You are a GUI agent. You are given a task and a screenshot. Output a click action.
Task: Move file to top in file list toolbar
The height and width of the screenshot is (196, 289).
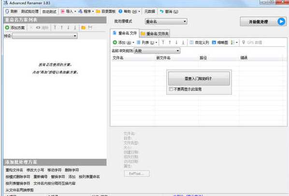(163, 42)
